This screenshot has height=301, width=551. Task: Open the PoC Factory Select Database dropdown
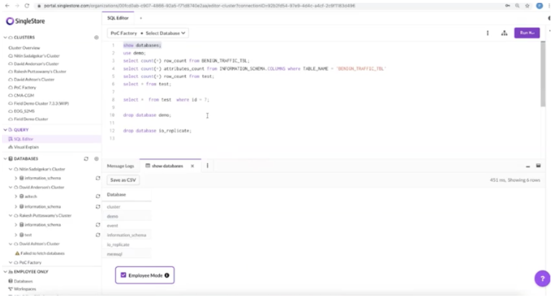pos(147,33)
